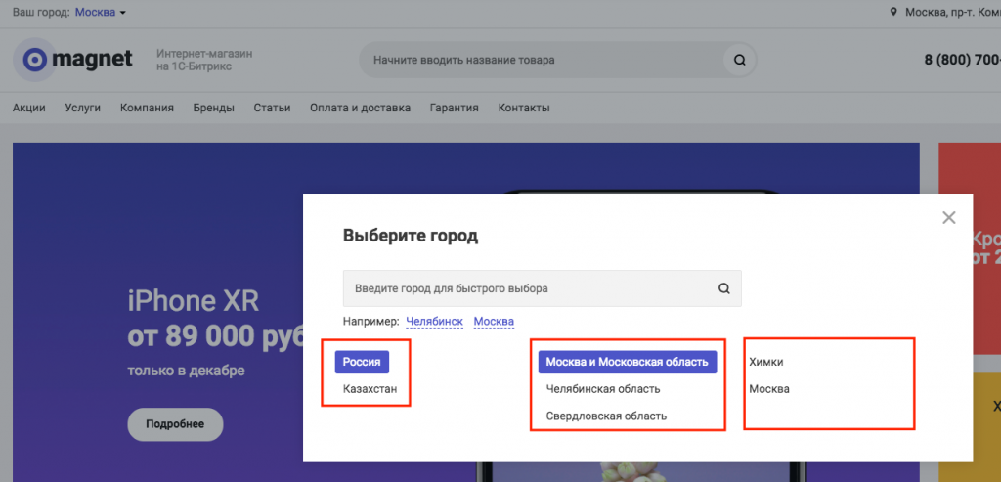Click the Москва, пр-т address text in the top bar

[x=952, y=12]
